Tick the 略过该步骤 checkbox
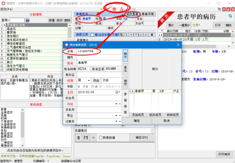The height and width of the screenshot is (163, 235). click(x=92, y=35)
